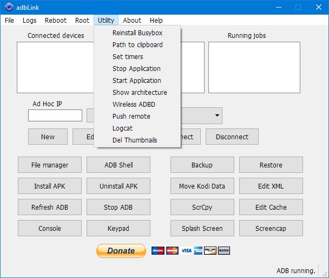
Task: Choose Set timers from the menu
Action: coord(137,57)
